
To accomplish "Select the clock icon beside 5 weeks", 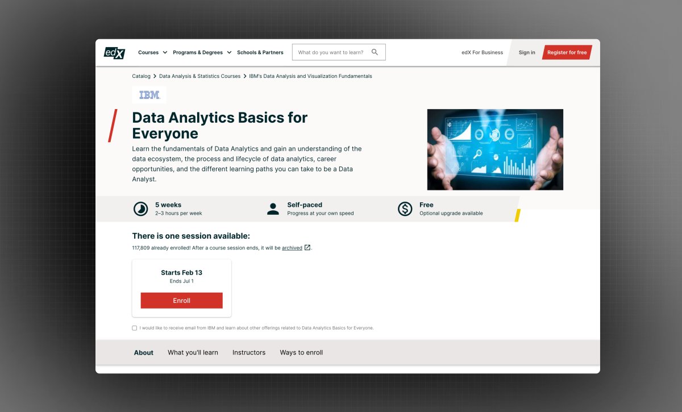I will click(x=140, y=209).
